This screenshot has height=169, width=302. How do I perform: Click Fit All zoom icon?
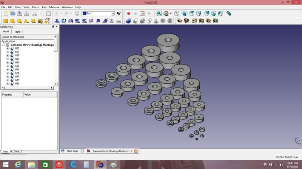click(x=159, y=14)
